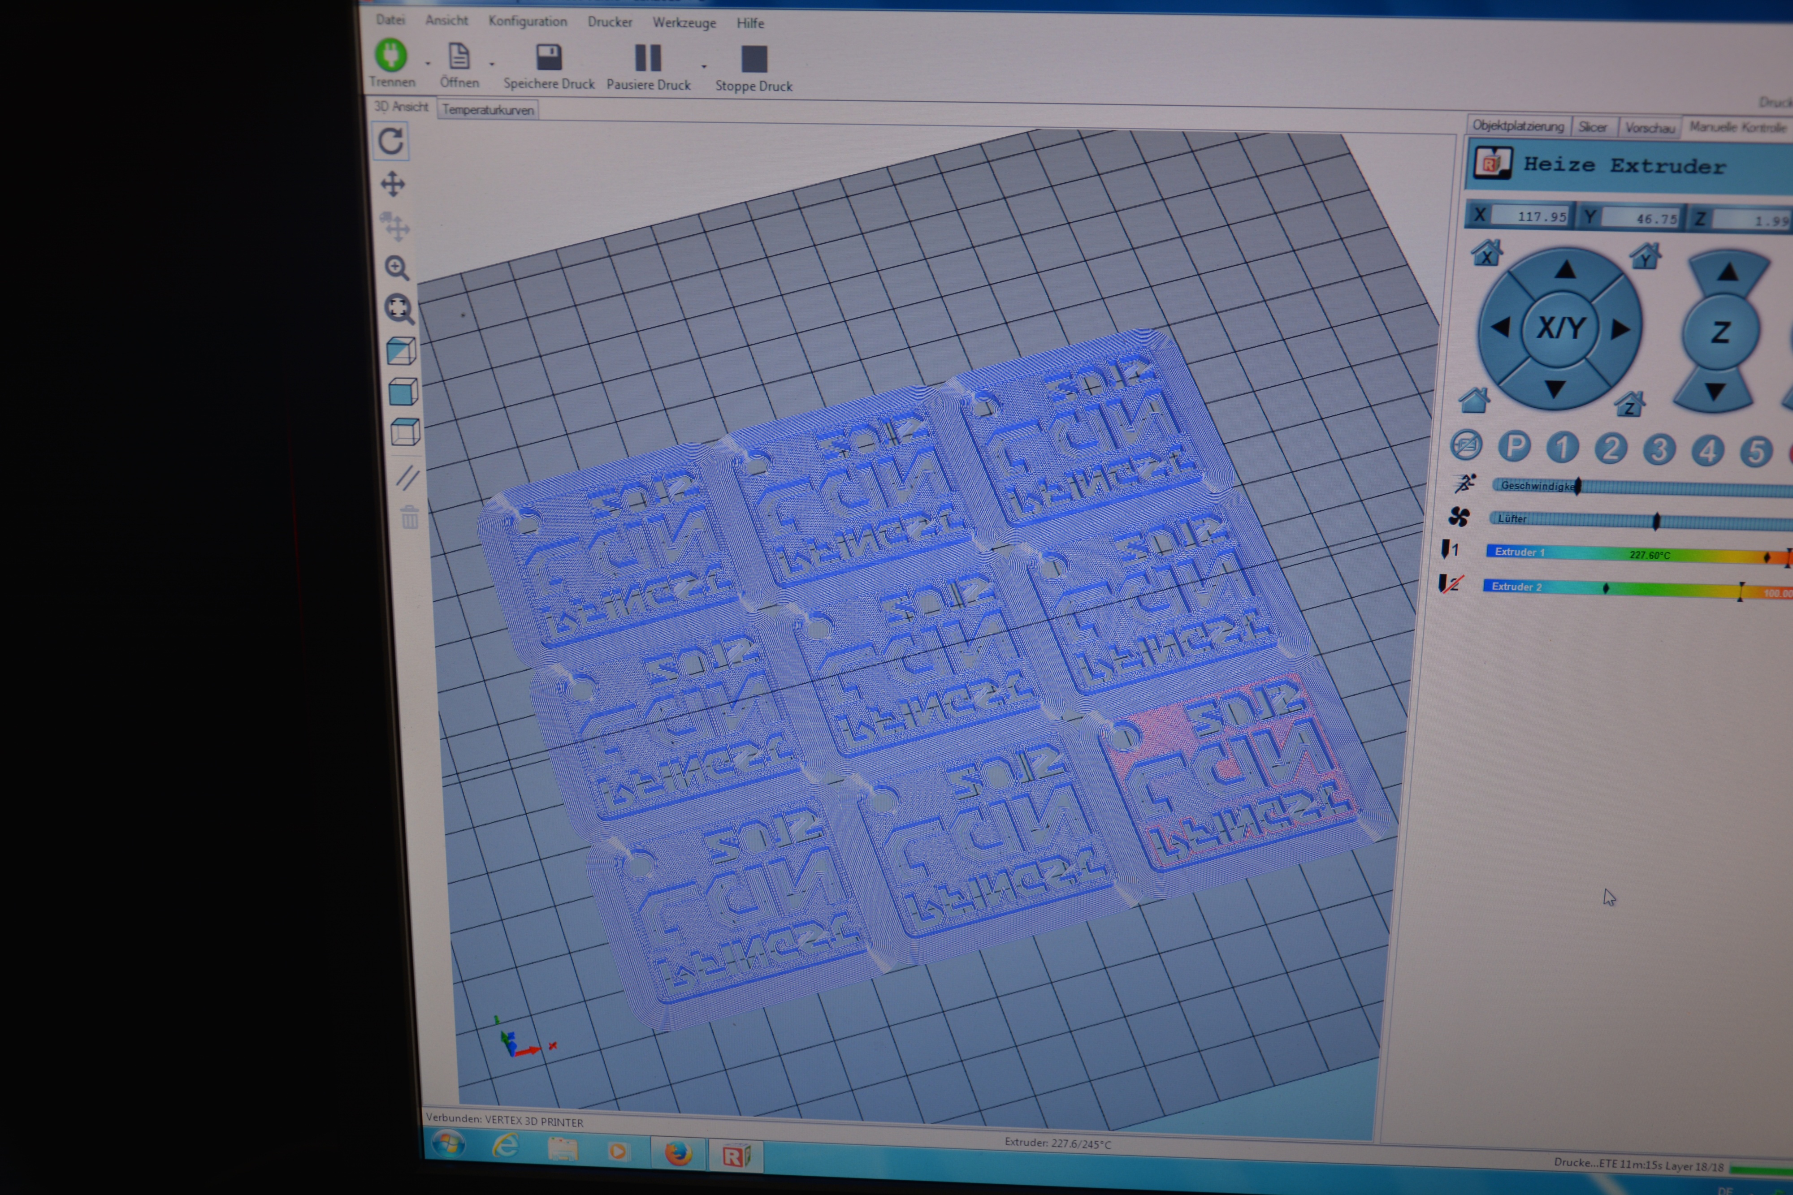1793x1195 pixels.
Task: Toggle the Extruder 1 heater icon
Action: 1448,549
